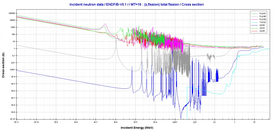
Task: Select the Incident Energy (MeV) axis label
Action: (137, 128)
